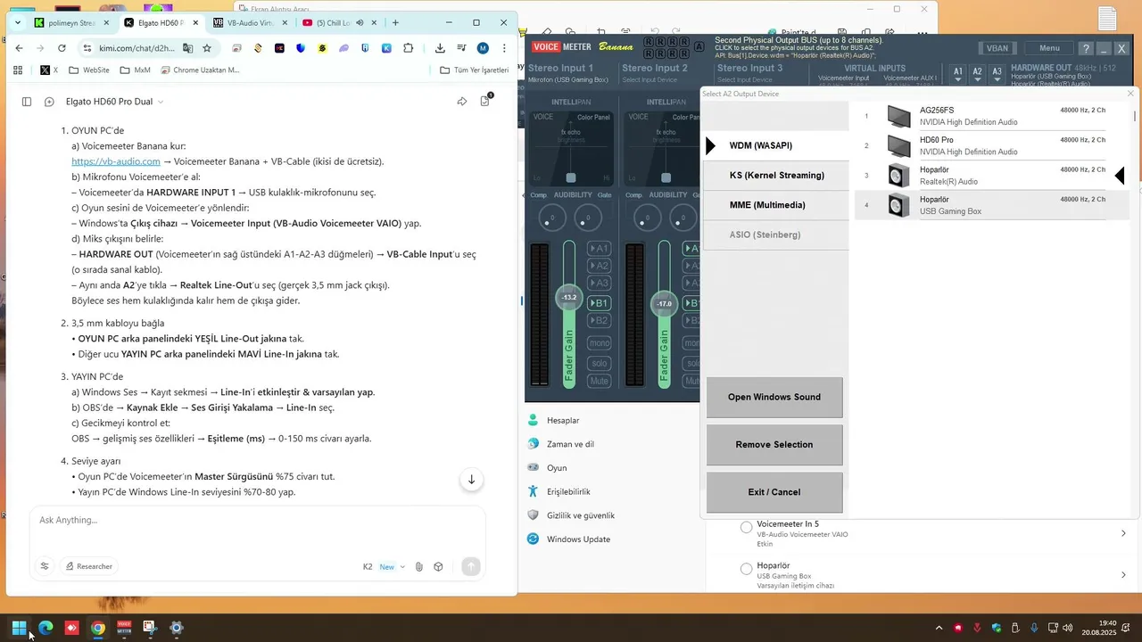Image resolution: width=1142 pixels, height=642 pixels.
Task: Open Voicemeeter help question mark
Action: pos(1085,48)
